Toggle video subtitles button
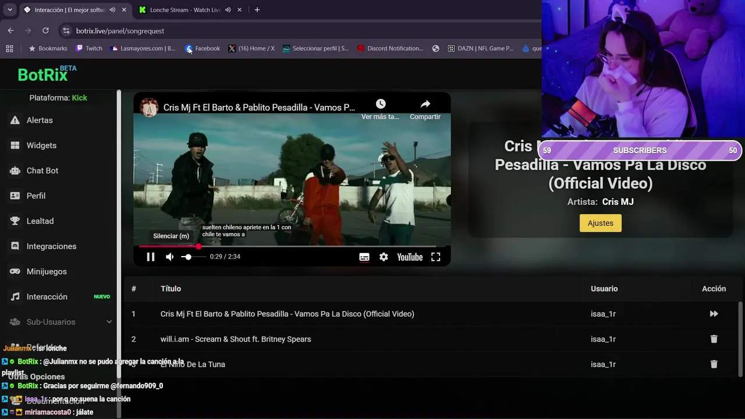Image resolution: width=745 pixels, height=419 pixels. (x=364, y=257)
